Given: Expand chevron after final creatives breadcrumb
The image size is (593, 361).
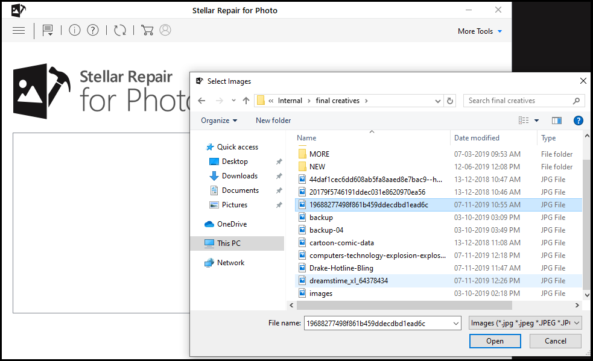Looking at the screenshot, I should [366, 101].
